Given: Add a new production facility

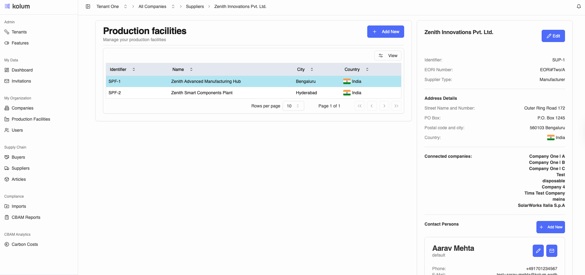Looking at the screenshot, I should point(385,32).
